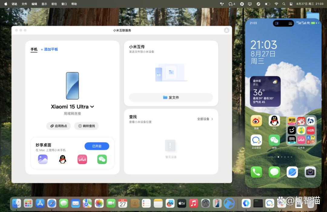This screenshot has width=327, height=212.
Task: Launch bilibili from the 妙享桌面 row
Action: click(82, 159)
